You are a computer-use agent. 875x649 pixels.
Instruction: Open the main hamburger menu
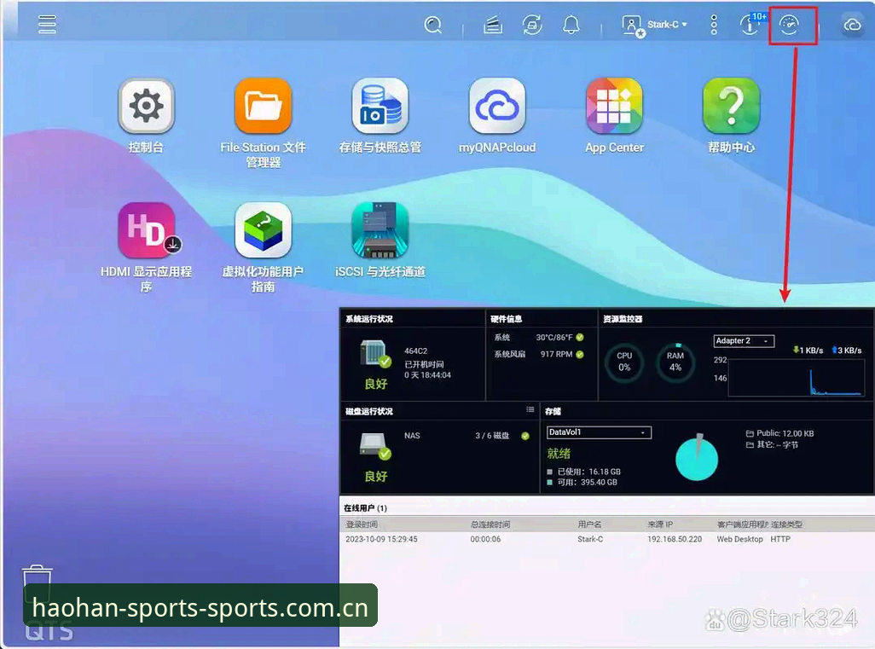click(x=47, y=25)
